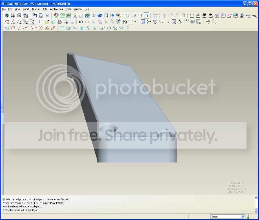This screenshot has width=259, height=220.
Task: Open the Applications menu
Action: 56,9
